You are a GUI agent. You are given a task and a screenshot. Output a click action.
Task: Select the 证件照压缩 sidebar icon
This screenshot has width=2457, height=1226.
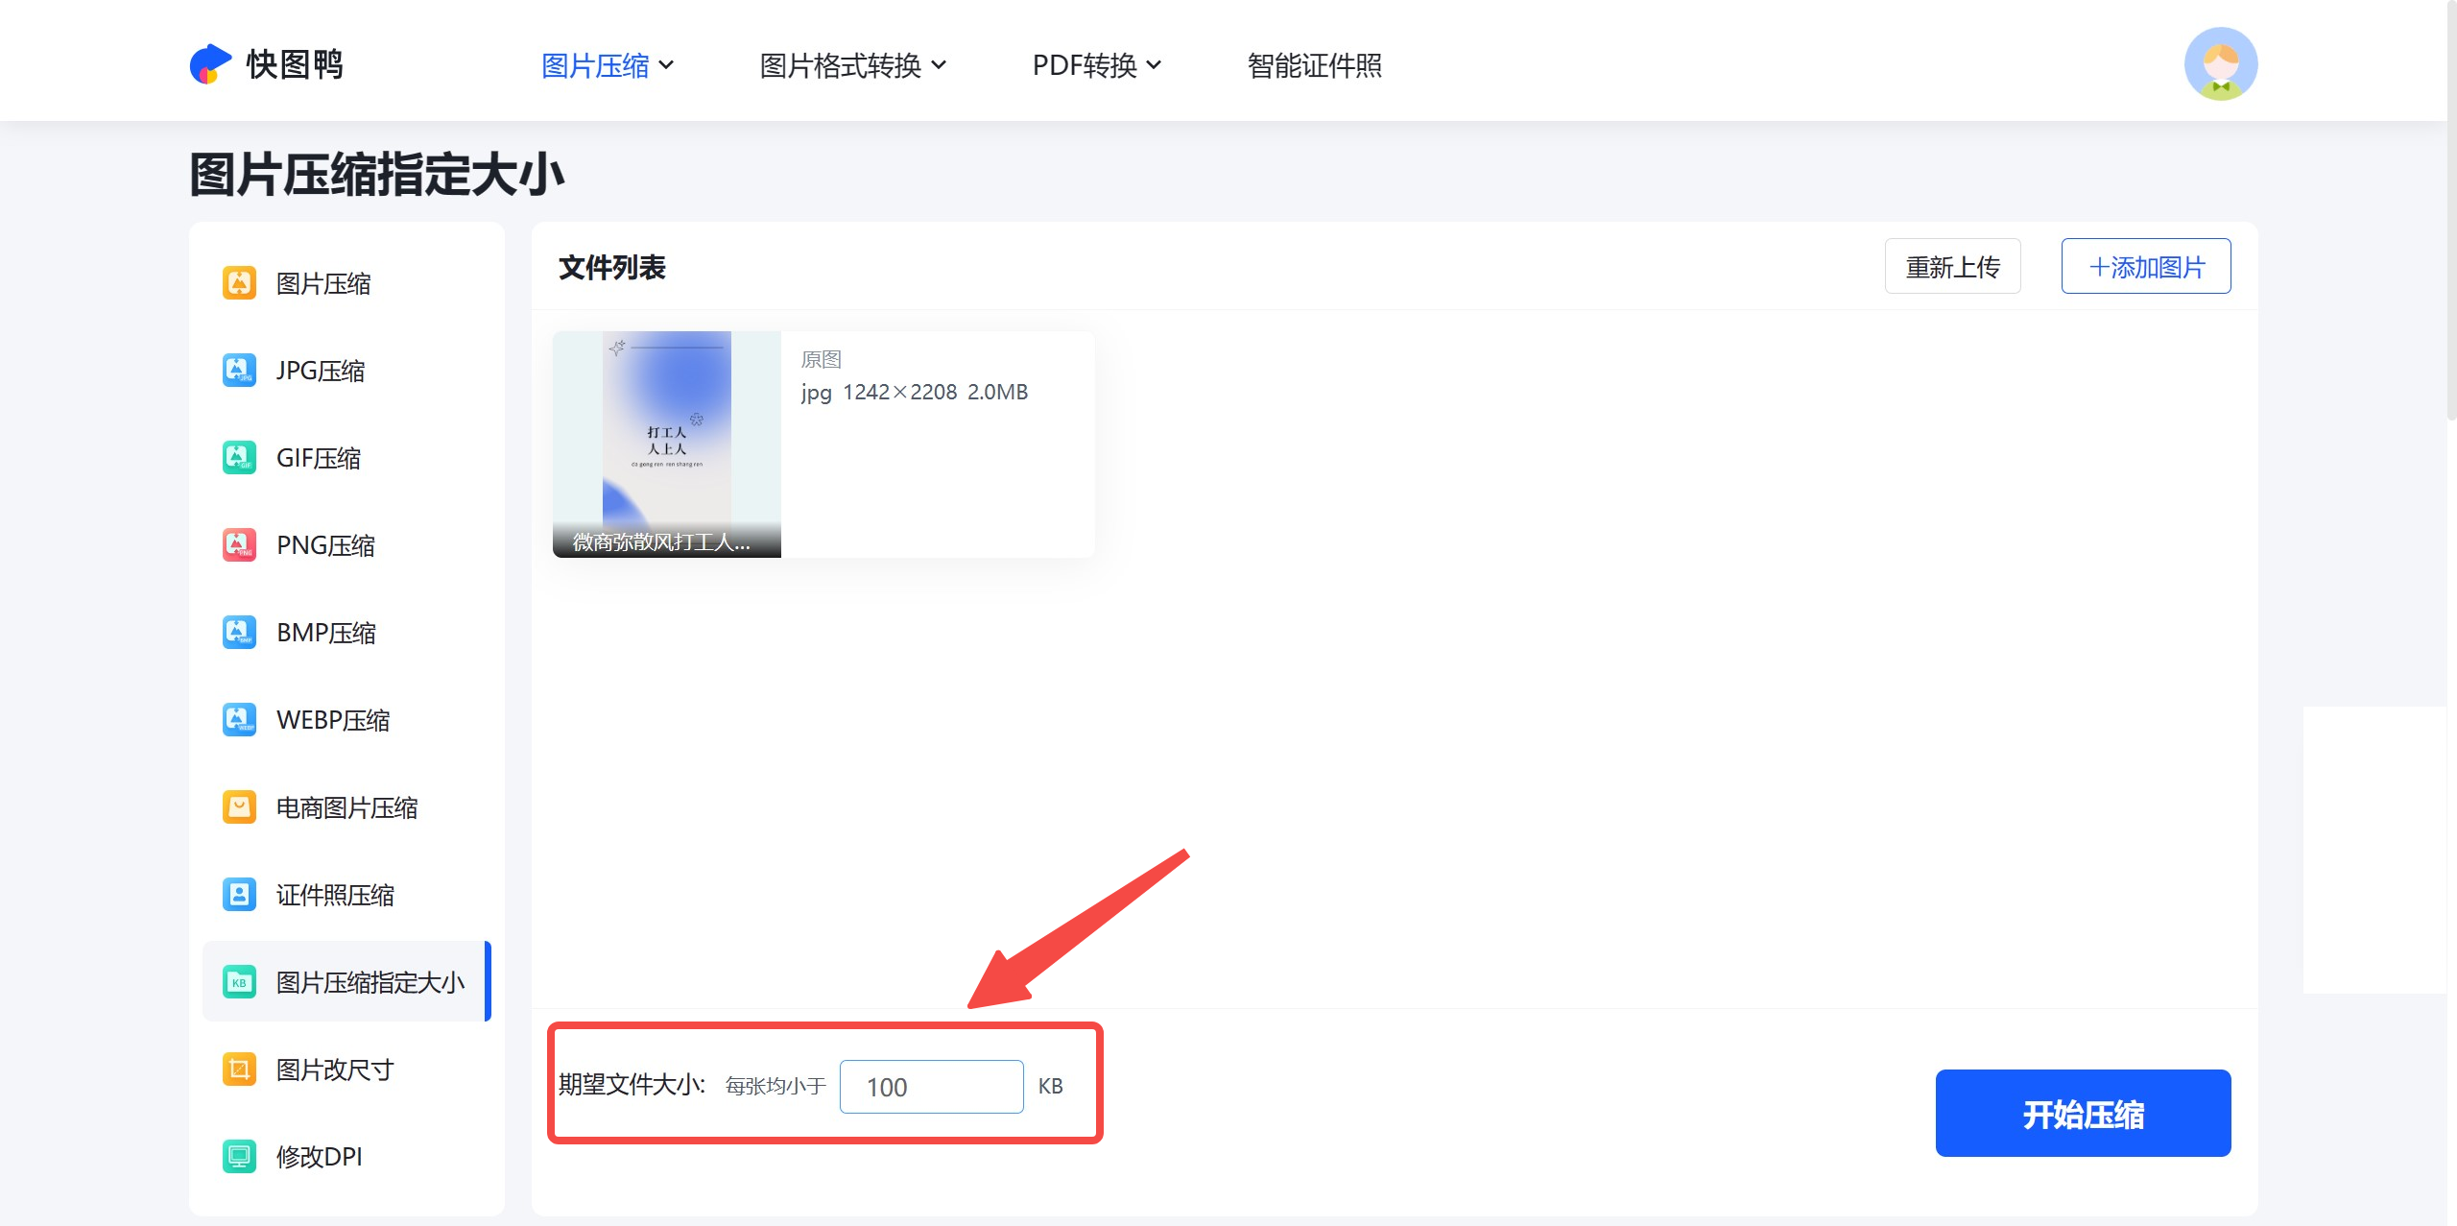click(239, 894)
